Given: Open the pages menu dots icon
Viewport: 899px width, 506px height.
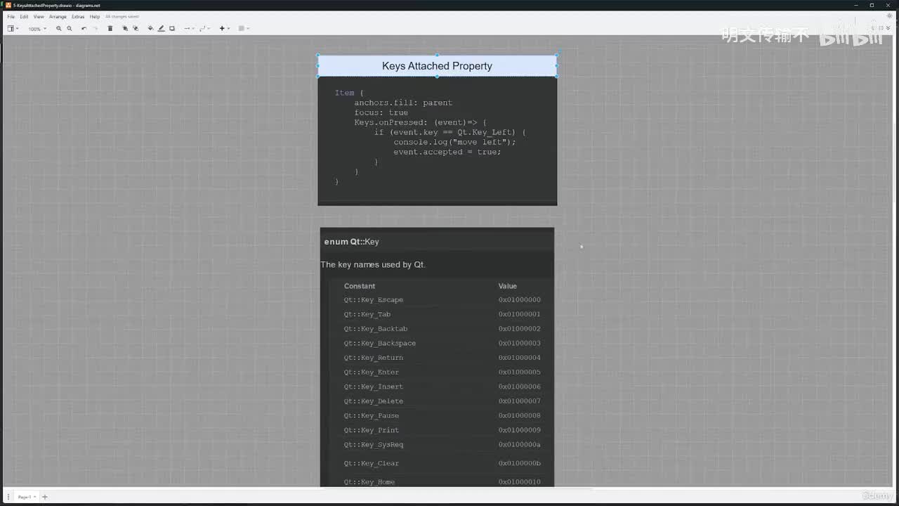Looking at the screenshot, I should click(x=8, y=497).
